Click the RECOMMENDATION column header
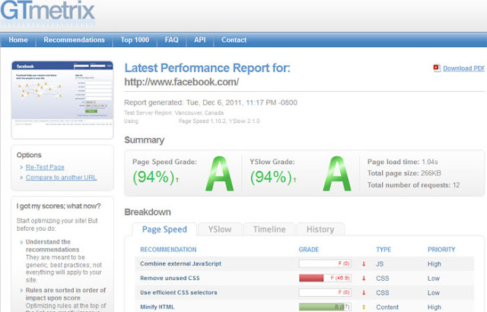Image resolution: width=487 pixels, height=312 pixels. click(168, 250)
